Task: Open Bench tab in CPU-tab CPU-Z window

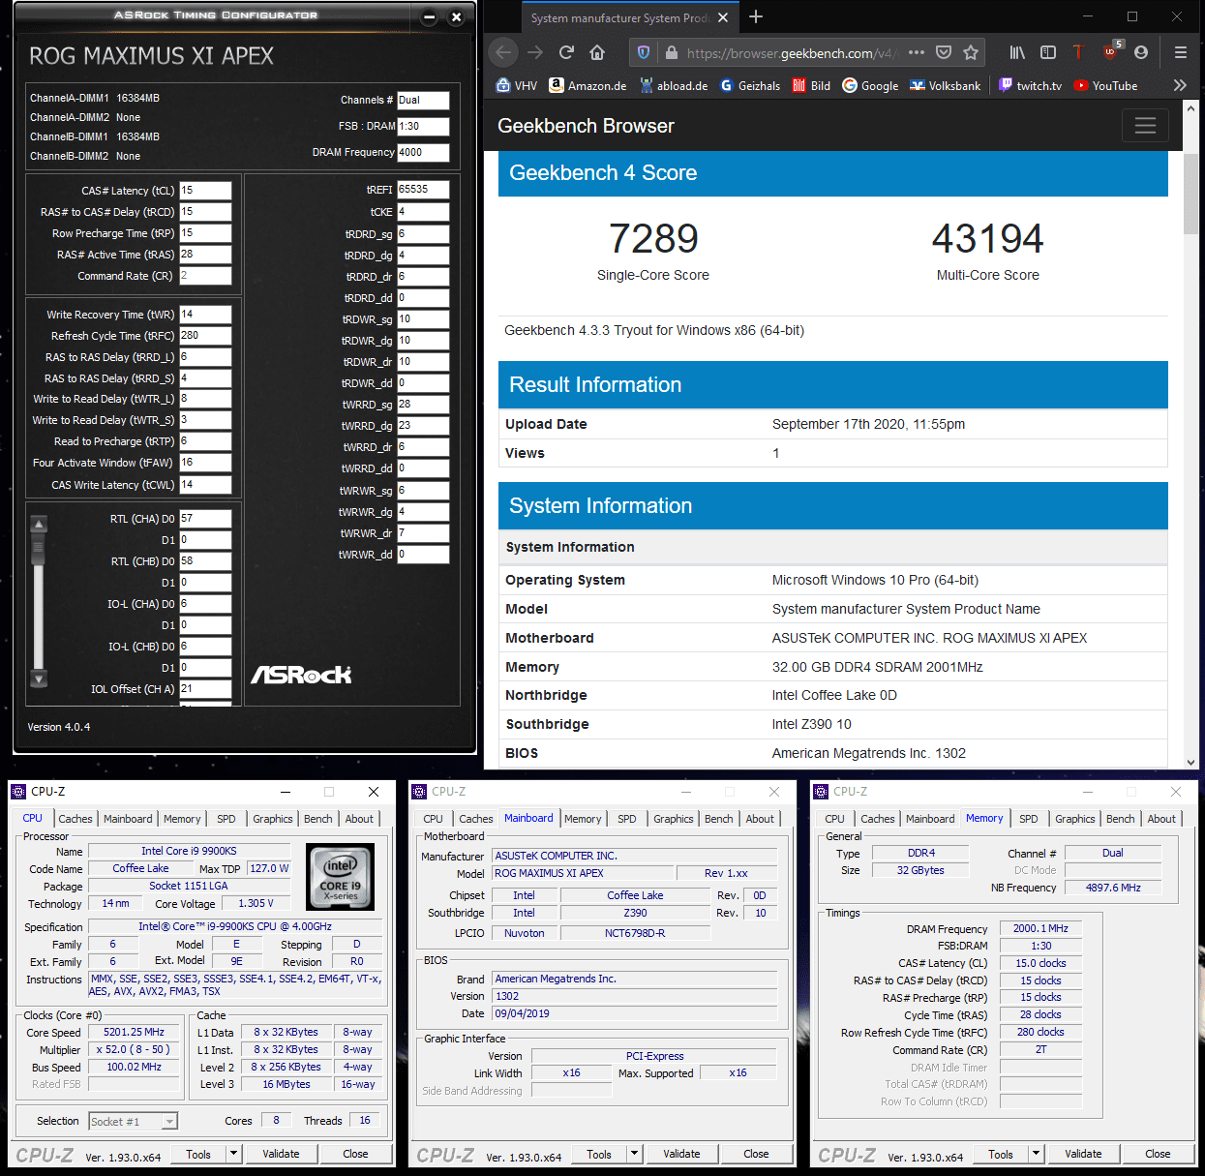Action: pos(318,819)
